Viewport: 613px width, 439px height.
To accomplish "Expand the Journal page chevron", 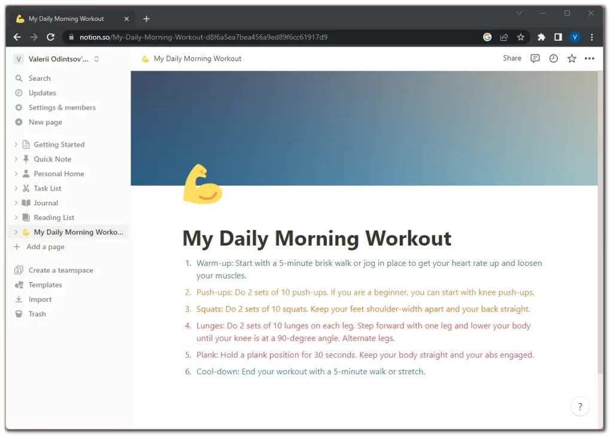I will 16,202.
